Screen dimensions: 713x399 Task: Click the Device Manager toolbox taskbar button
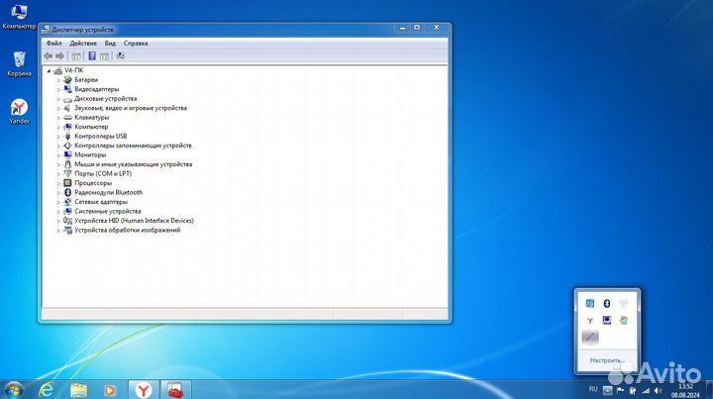pyautogui.click(x=175, y=390)
